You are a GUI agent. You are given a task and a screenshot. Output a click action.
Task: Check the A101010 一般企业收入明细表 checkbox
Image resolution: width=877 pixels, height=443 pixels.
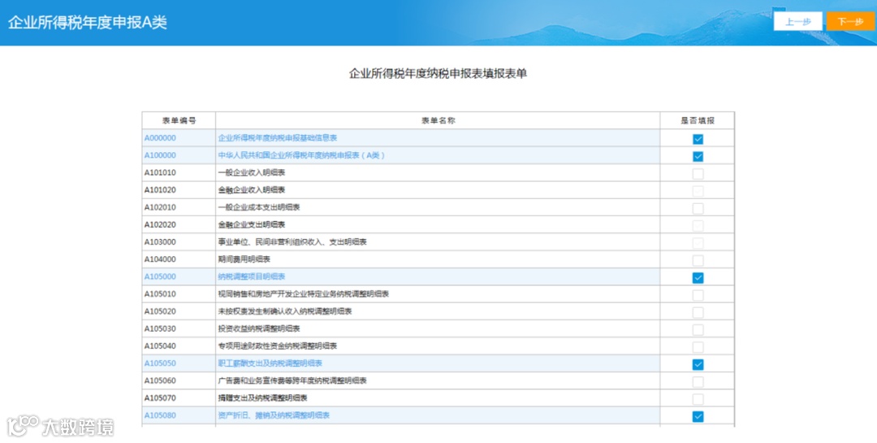pos(698,174)
